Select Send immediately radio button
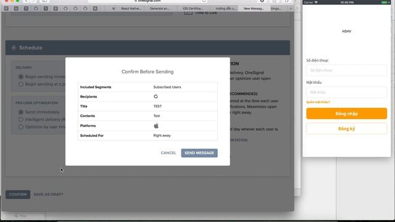Screen dimensions: 395x222 point(21,112)
